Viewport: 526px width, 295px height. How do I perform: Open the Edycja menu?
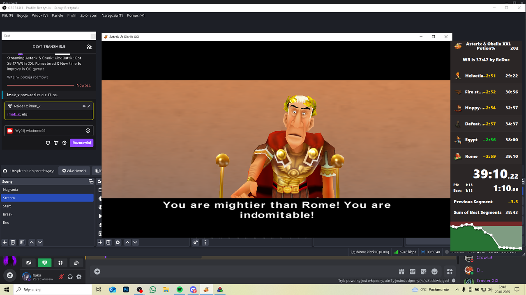[23, 16]
